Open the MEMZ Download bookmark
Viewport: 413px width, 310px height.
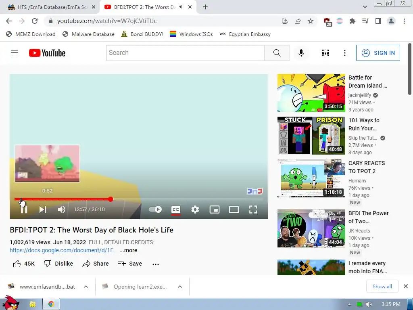coord(31,34)
